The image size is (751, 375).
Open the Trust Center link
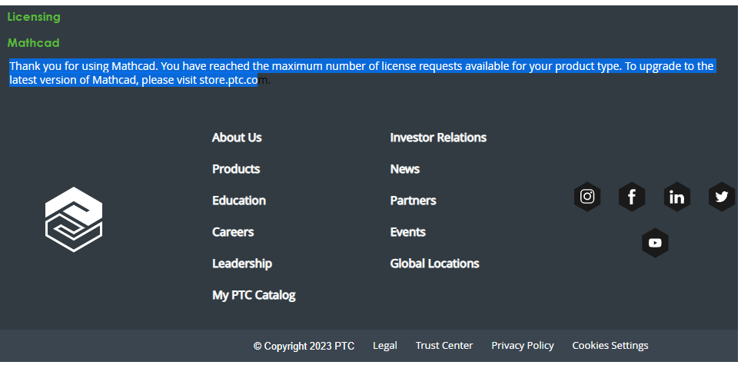[x=444, y=346]
